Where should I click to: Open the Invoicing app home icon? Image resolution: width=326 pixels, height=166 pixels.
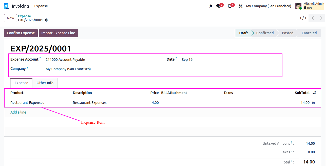click(6, 6)
